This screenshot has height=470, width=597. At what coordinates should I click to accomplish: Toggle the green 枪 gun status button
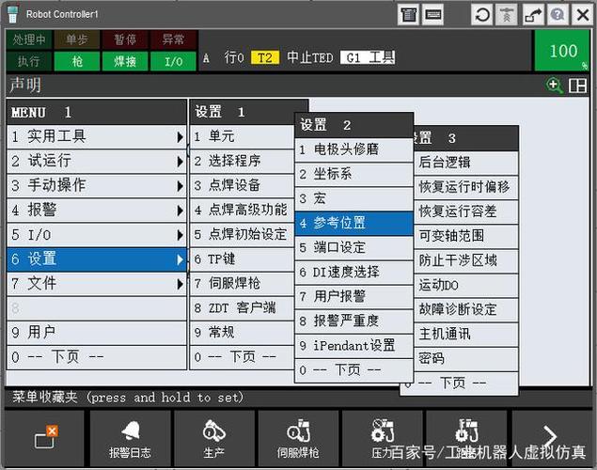click(76, 61)
